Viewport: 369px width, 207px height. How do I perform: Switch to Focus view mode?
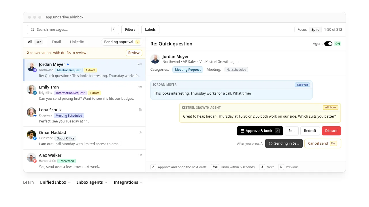[x=302, y=30]
